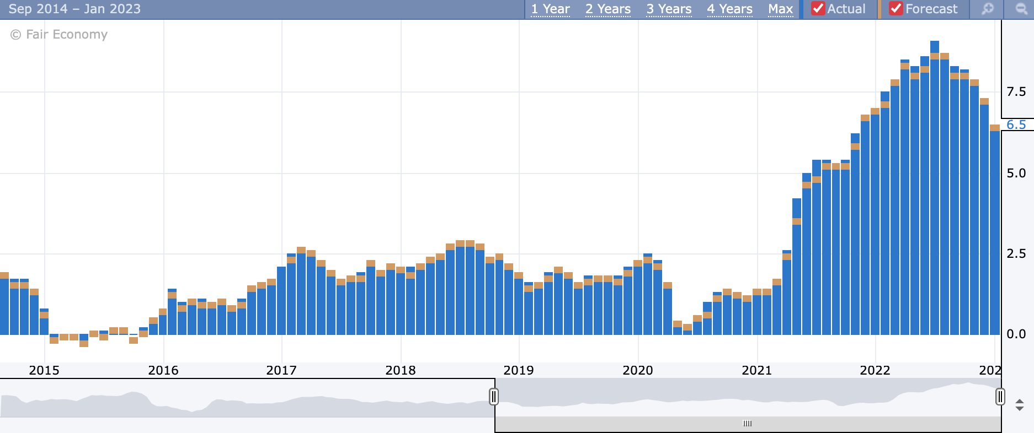Screen dimensions: 1034x433
Task: Click the 2016 x-axis label
Action: pyautogui.click(x=163, y=370)
